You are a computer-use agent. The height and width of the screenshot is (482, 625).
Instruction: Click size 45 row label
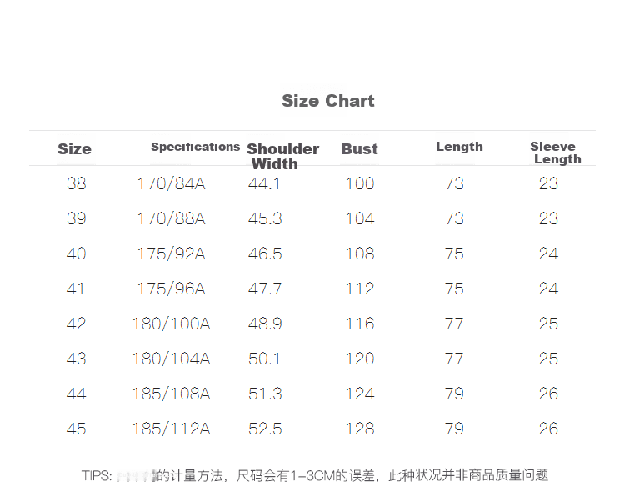(76, 429)
